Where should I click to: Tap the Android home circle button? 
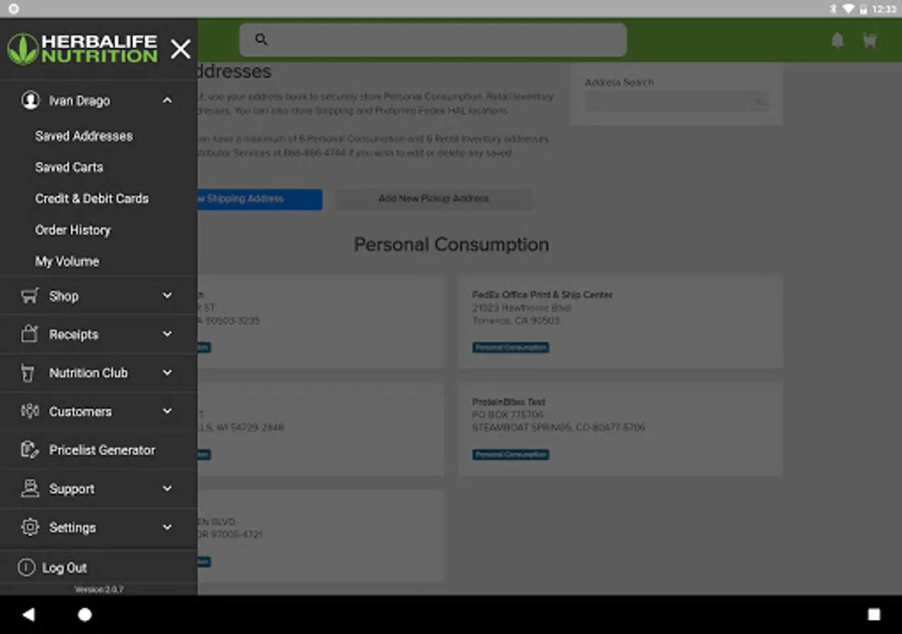[85, 614]
